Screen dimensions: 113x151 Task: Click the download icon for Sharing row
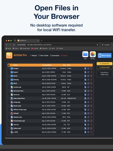pyautogui.click(x=85, y=80)
